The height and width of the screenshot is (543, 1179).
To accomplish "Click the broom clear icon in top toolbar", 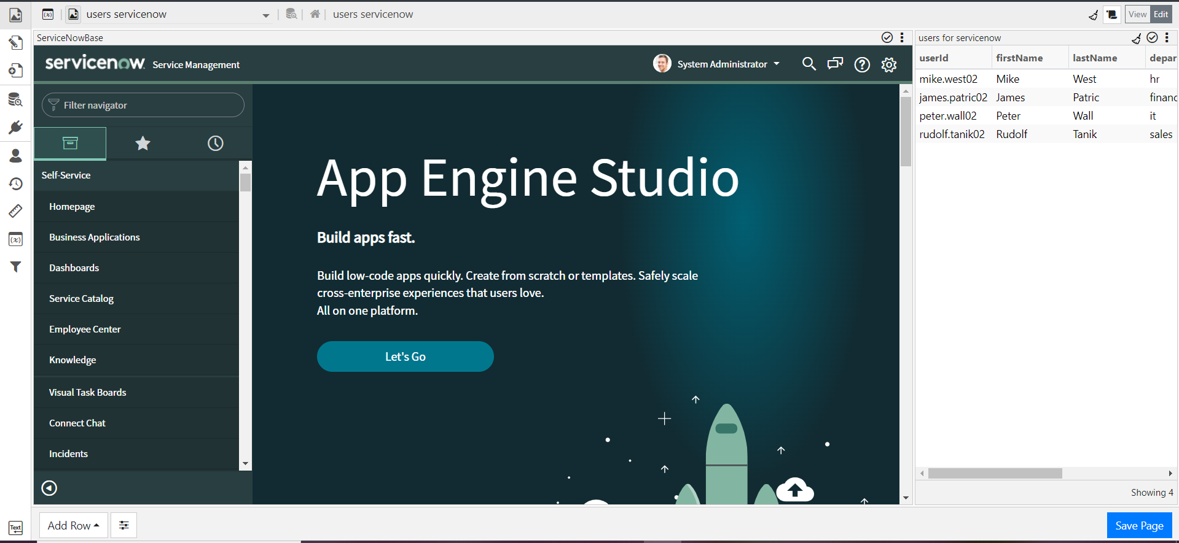I will tap(1093, 15).
